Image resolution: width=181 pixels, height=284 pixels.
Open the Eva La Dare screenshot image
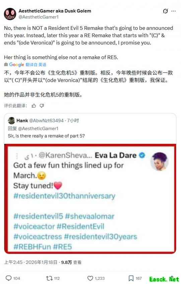pos(90,199)
